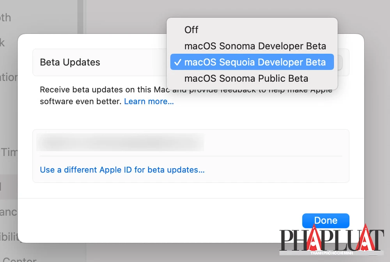The height and width of the screenshot is (262, 390).
Task: Click the Beta Updates row label
Action: tap(70, 62)
